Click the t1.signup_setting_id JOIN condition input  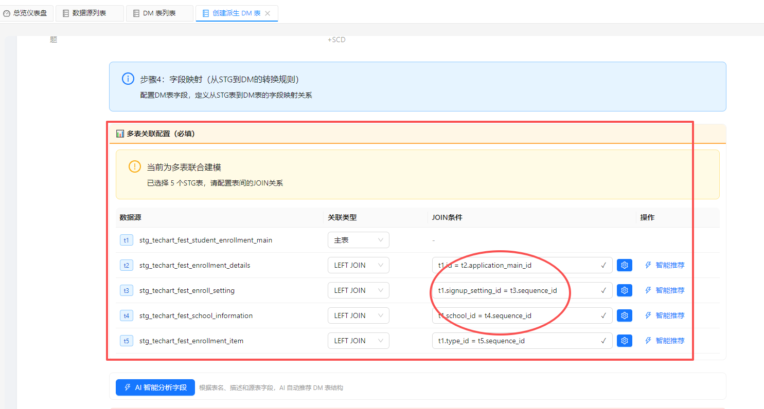click(514, 290)
